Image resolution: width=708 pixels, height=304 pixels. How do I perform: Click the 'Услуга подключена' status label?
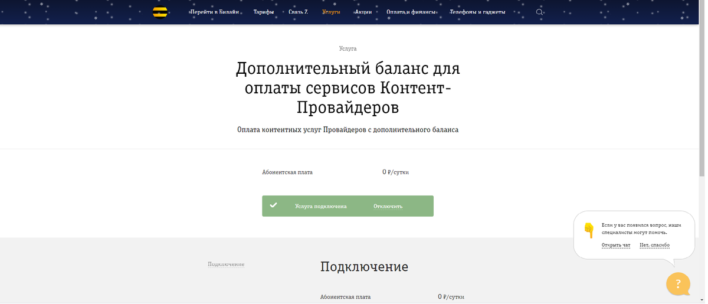coord(321,207)
